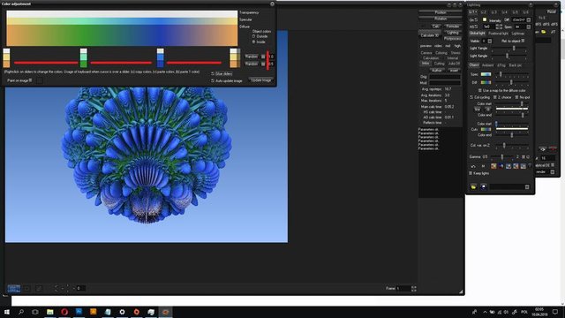Screen dimensions: 565x318
Task: Toggle the Glue sliders checkbox
Action: point(213,73)
